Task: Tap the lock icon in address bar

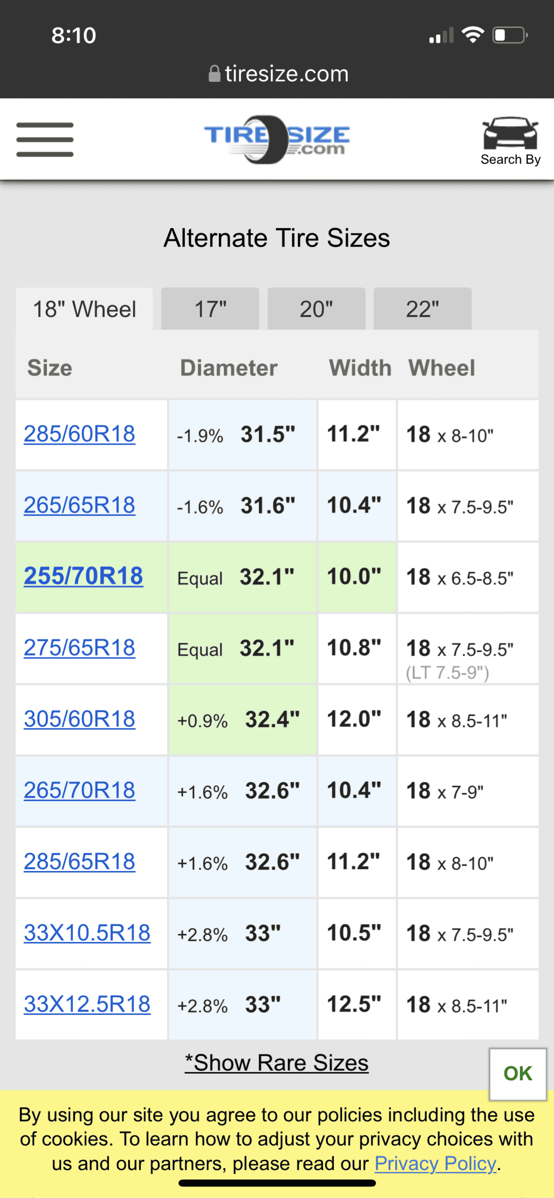Action: [215, 74]
